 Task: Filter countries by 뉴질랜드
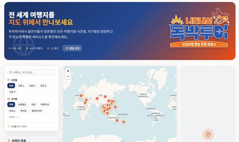[x=22, y=105]
